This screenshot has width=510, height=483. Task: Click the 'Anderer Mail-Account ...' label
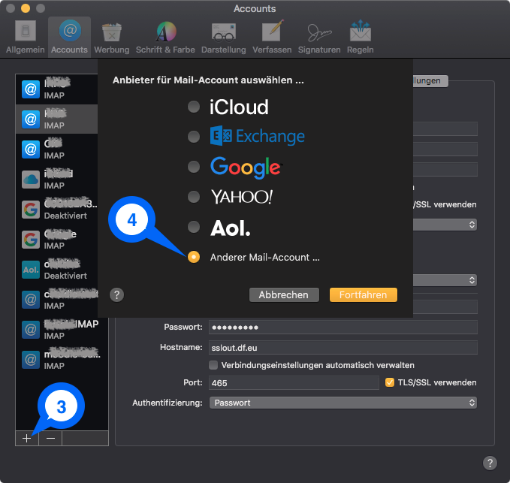[264, 258]
